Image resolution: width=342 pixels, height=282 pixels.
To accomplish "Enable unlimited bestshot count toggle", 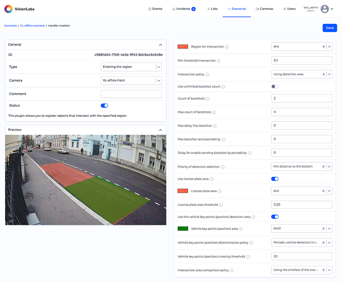I will pyautogui.click(x=275, y=86).
